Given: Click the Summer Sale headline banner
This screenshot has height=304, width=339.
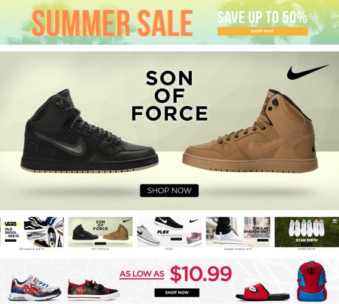Looking at the screenshot, I should 112,22.
